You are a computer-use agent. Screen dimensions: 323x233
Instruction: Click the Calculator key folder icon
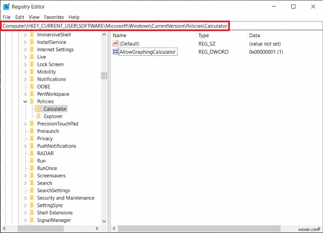coord(38,109)
